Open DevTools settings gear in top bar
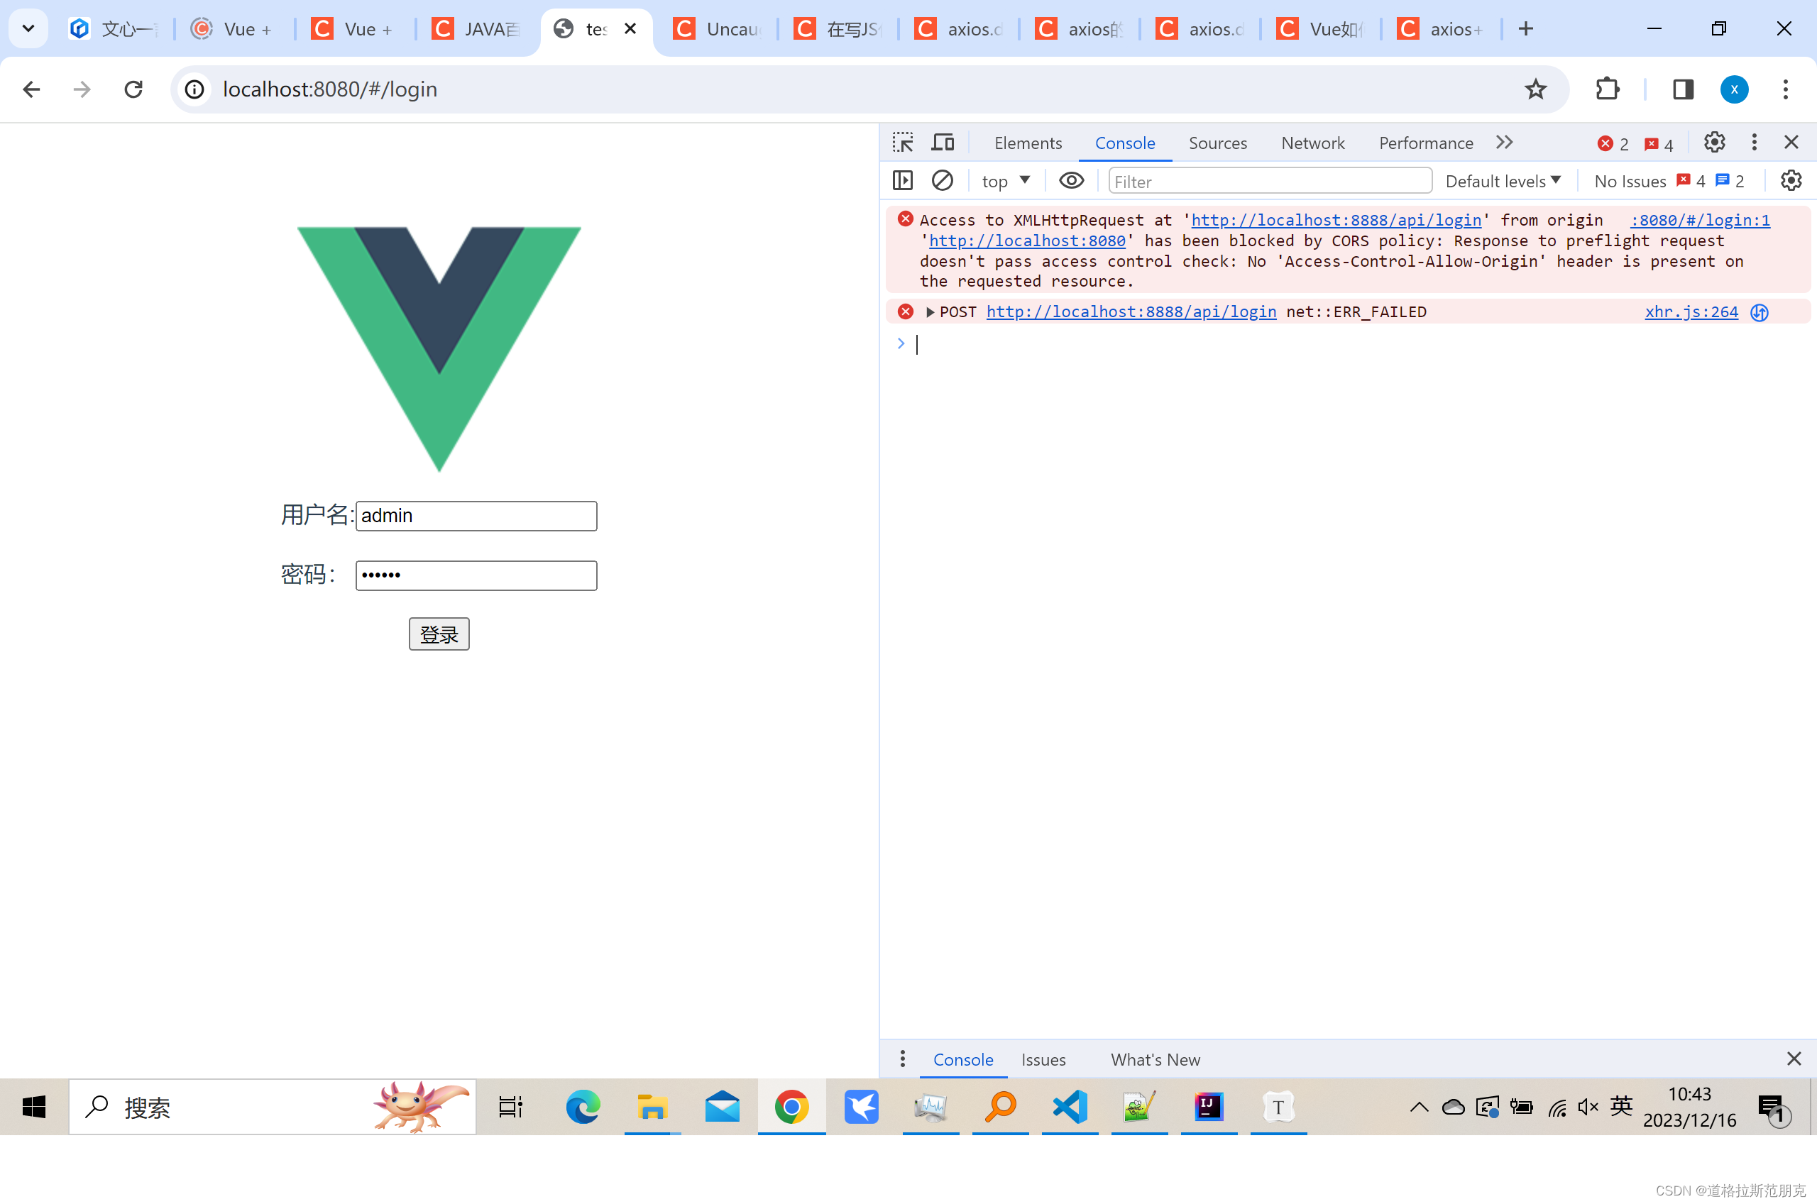This screenshot has width=1817, height=1204. [x=1714, y=143]
